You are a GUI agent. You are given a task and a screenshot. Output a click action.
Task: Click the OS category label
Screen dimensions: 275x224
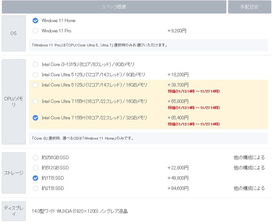(14, 33)
